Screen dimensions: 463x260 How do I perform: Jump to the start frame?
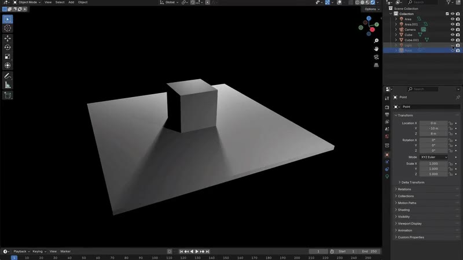181,251
